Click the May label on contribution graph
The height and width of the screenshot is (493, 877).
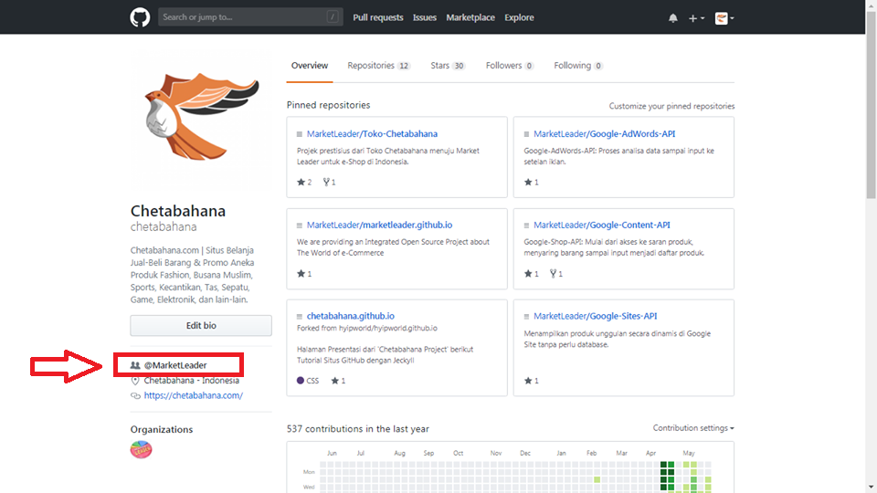[689, 453]
